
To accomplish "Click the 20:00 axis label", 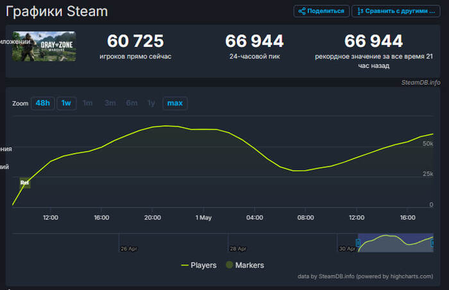I will tap(153, 217).
